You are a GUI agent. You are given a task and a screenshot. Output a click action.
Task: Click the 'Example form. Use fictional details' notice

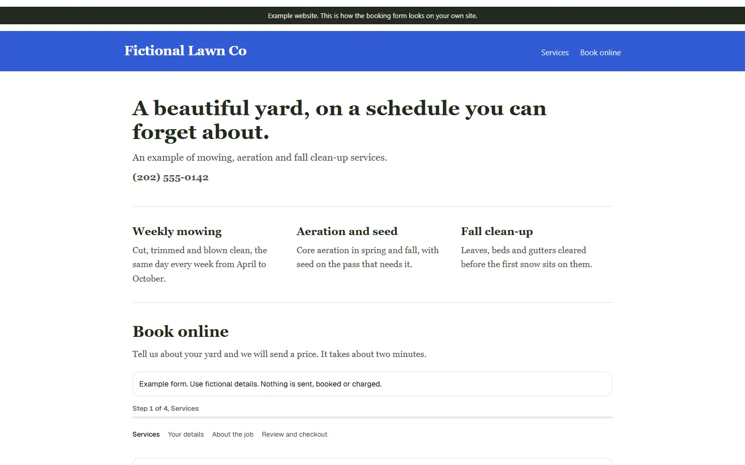(x=373, y=384)
